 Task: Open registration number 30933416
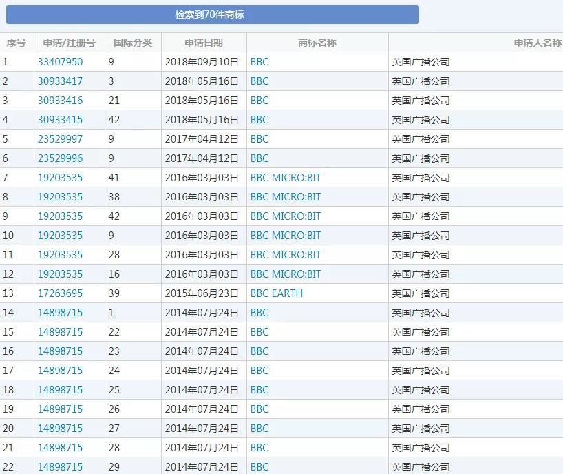[60, 101]
